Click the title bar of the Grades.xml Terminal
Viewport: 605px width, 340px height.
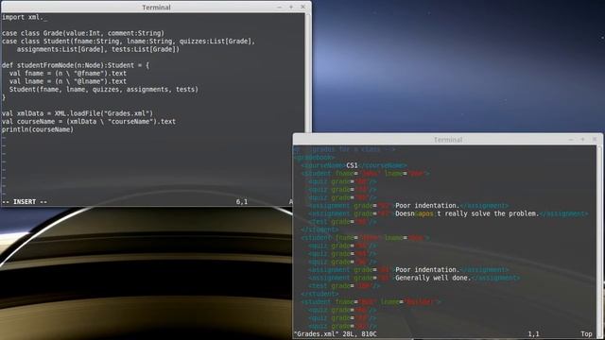[x=447, y=139]
